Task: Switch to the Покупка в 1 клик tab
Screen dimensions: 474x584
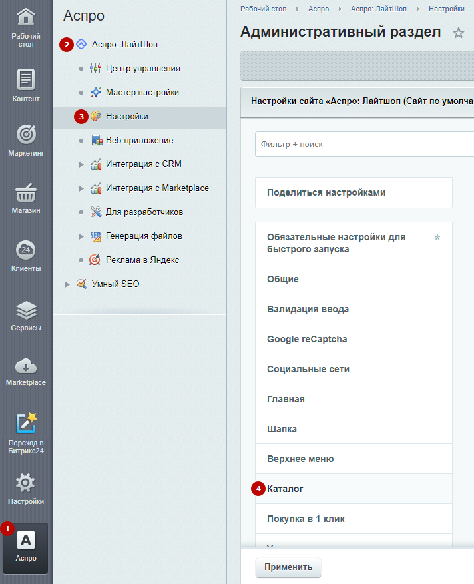Action: (354, 519)
